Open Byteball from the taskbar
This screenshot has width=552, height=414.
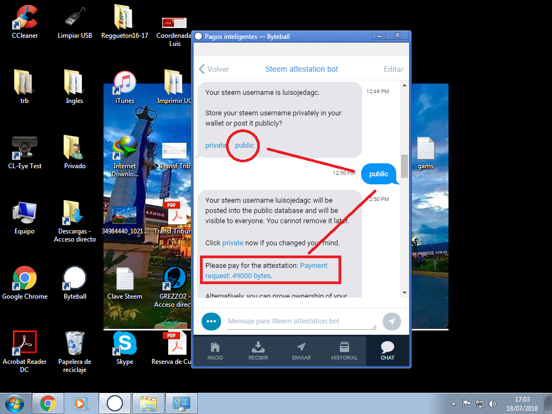tap(115, 403)
